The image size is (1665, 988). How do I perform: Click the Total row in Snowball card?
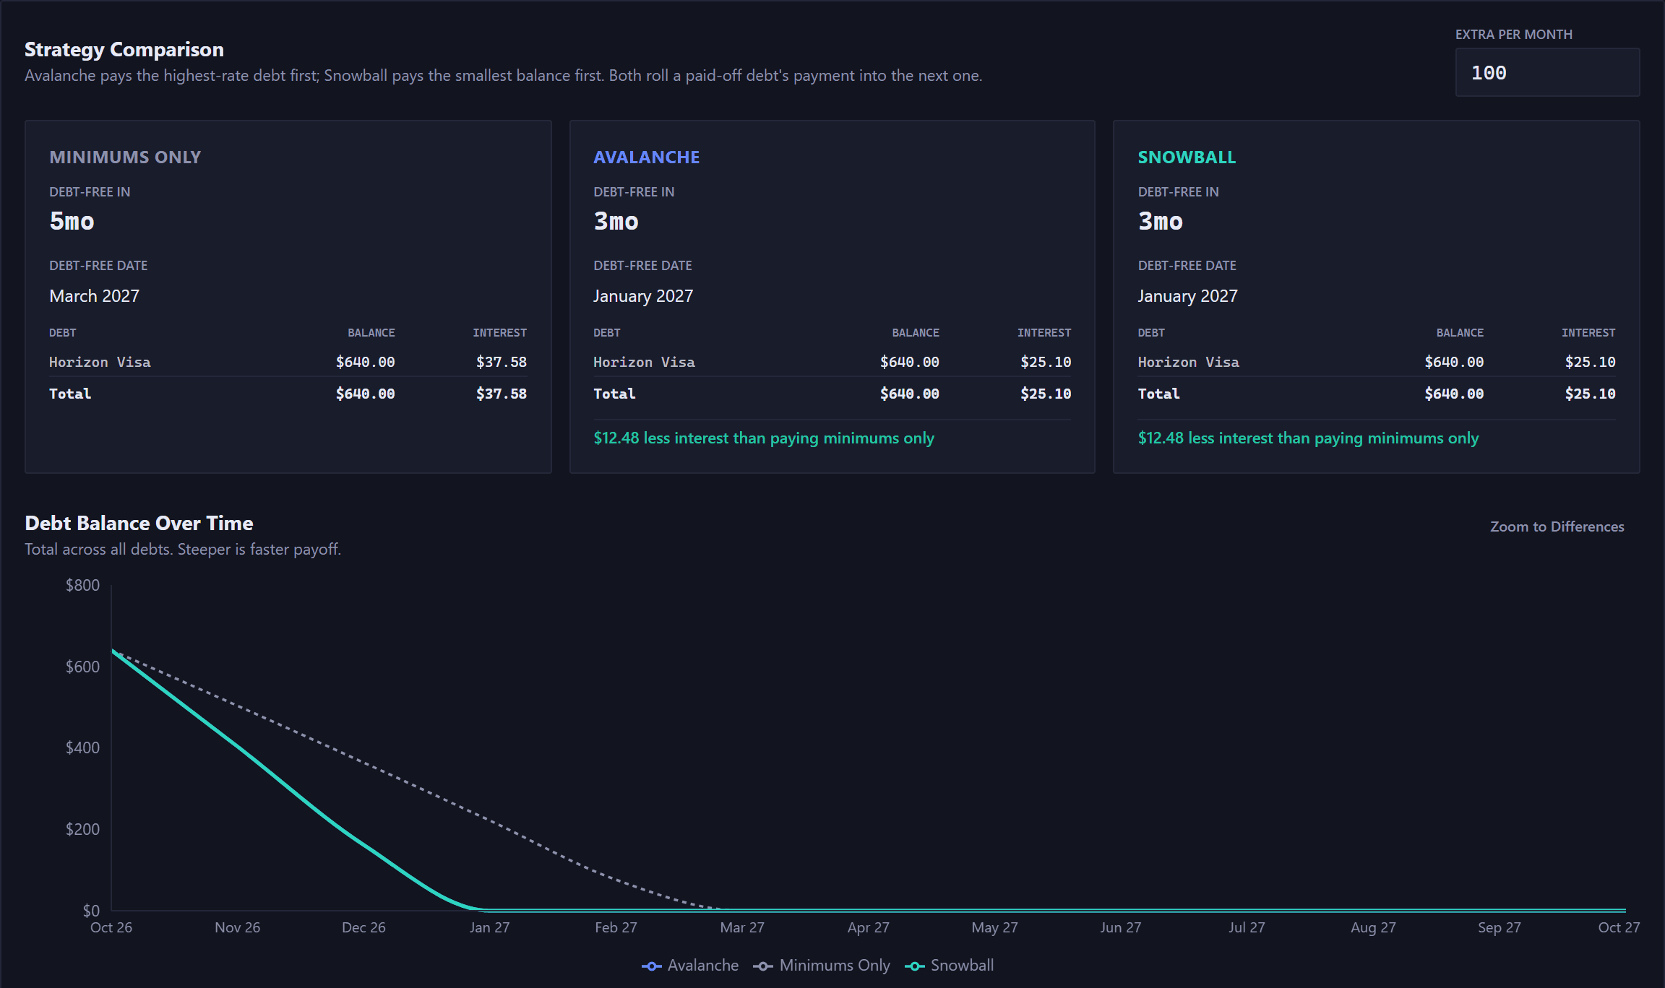pos(1376,394)
